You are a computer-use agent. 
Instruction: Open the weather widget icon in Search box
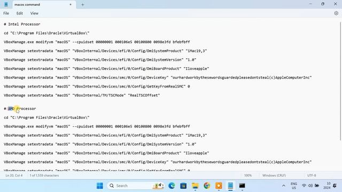click(158, 186)
